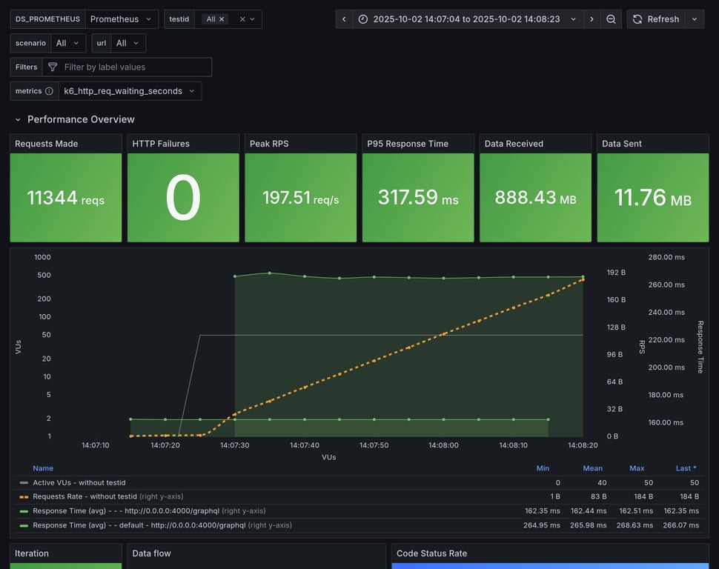This screenshot has width=719, height=569.
Task: Open the scenario variable dropdown
Action: point(68,44)
